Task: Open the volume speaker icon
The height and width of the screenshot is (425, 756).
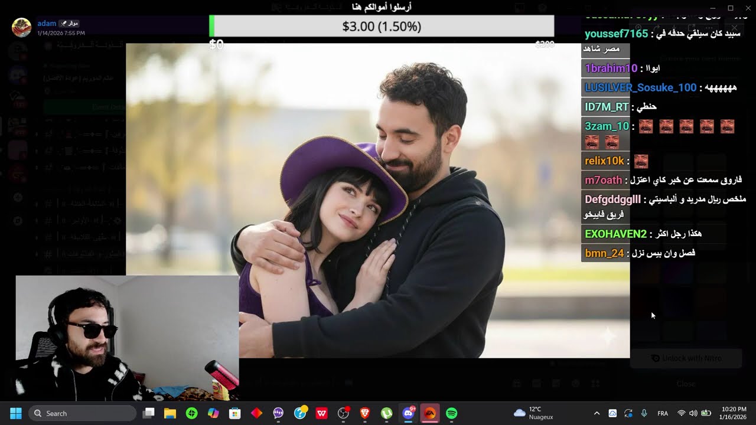Action: [693, 413]
